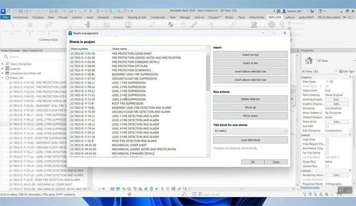Viewport: 356px width, 206px height.
Task: Select row 23-7833-D -M-01-00 in sheet list
Action: point(138,145)
